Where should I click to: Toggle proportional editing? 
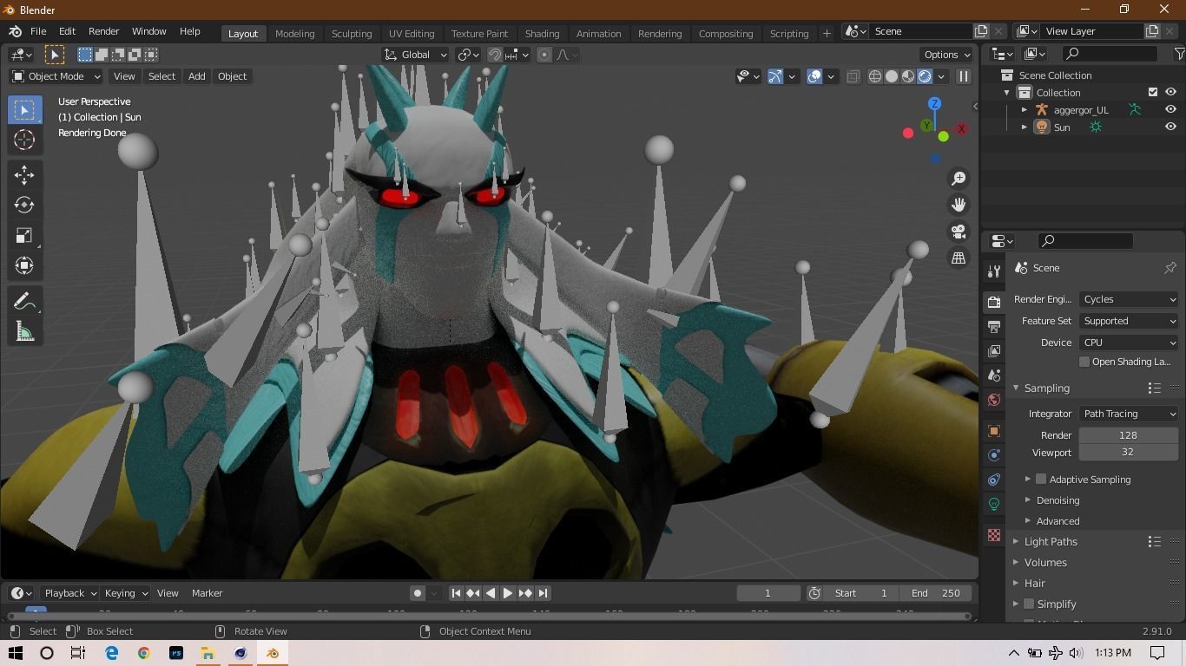pos(544,55)
